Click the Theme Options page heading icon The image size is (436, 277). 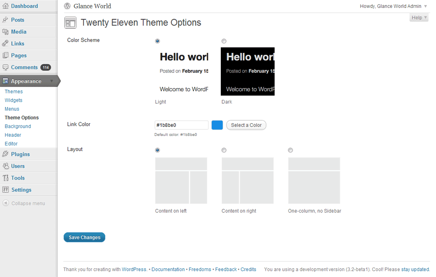tap(70, 23)
